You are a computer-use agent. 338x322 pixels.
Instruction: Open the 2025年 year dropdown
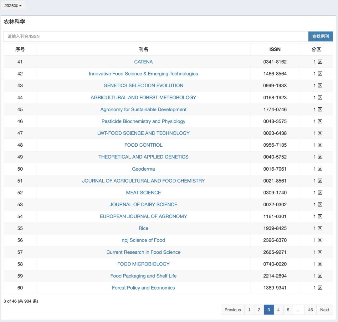13,6
